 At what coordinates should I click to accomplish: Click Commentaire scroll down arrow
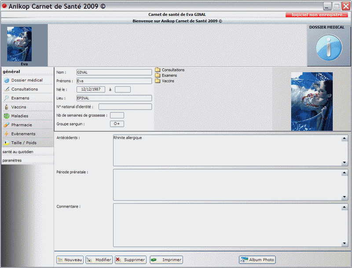click(345, 243)
